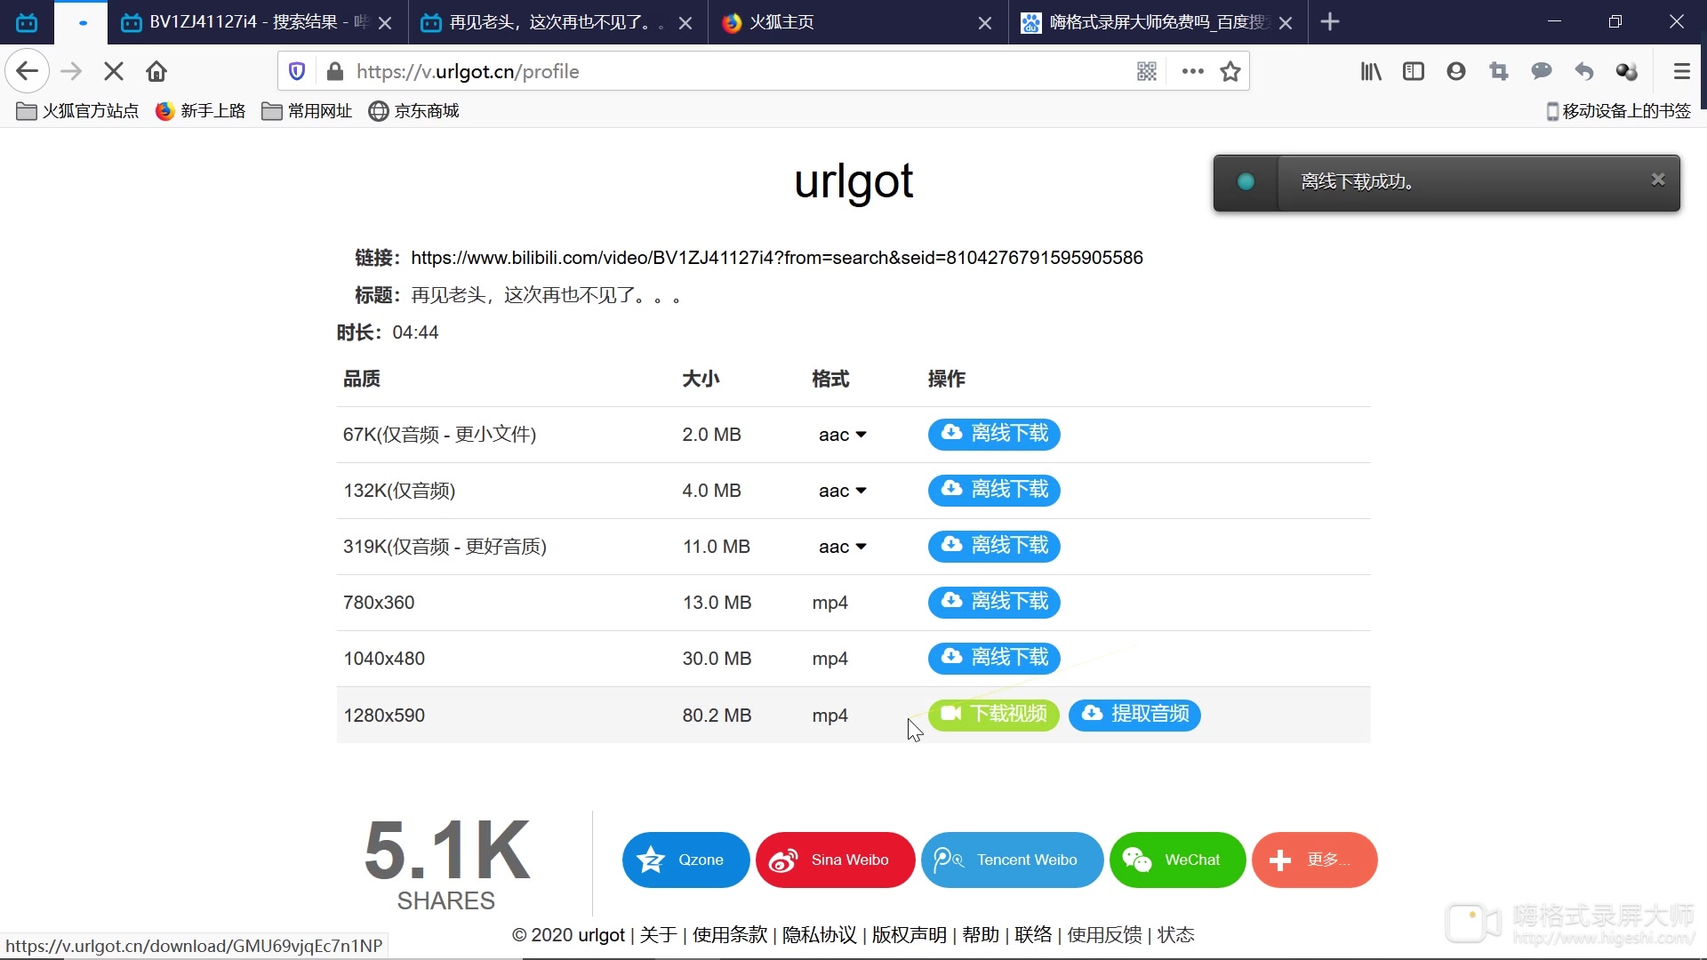Close the 火狐主页 tab
The width and height of the screenshot is (1707, 960).
(x=985, y=23)
